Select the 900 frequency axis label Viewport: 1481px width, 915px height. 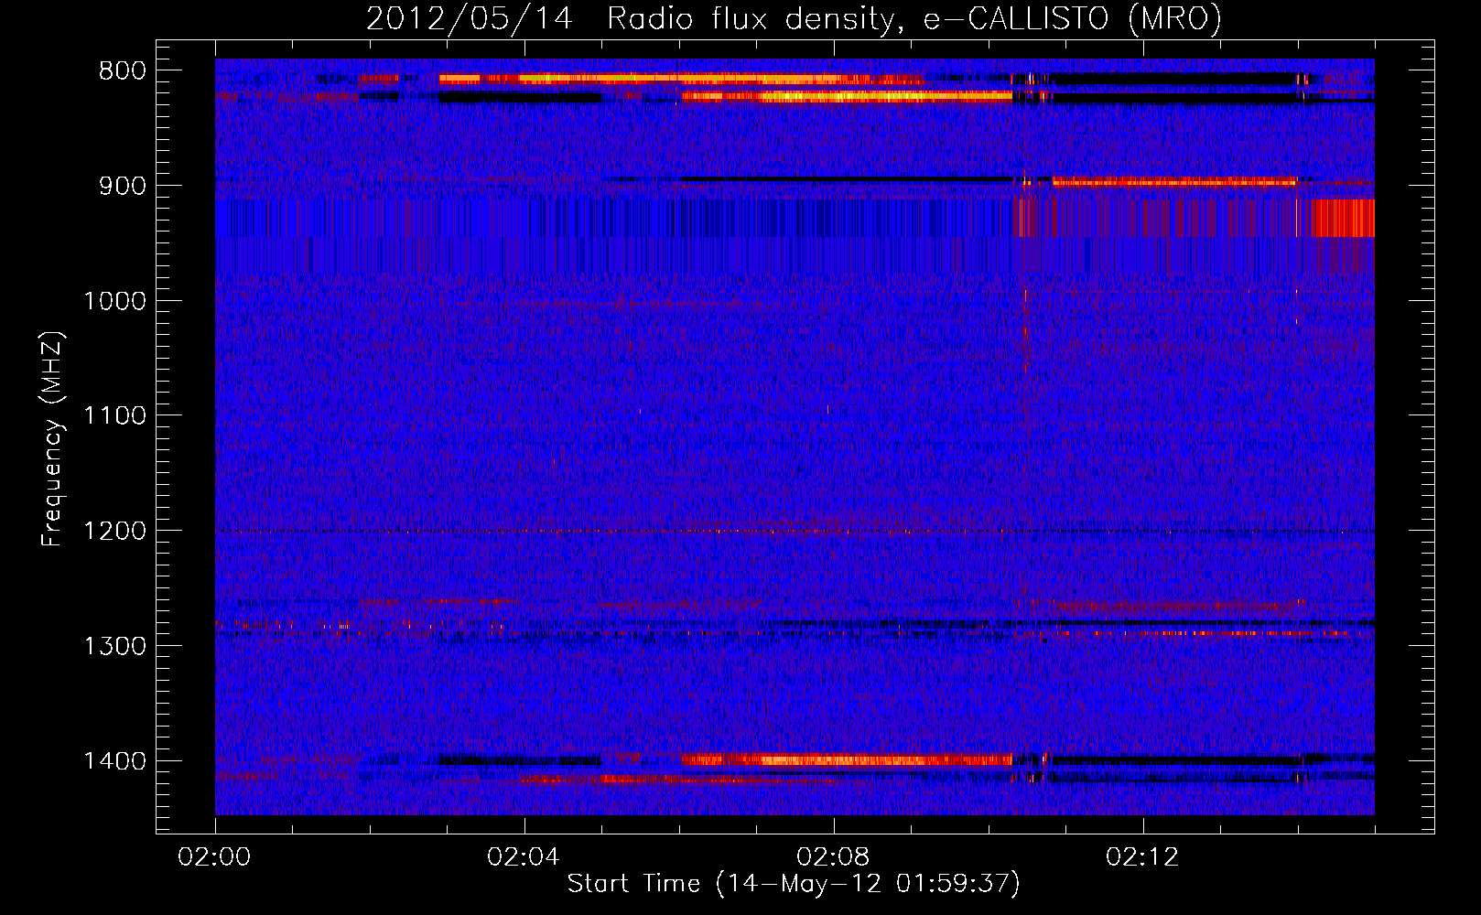point(123,187)
